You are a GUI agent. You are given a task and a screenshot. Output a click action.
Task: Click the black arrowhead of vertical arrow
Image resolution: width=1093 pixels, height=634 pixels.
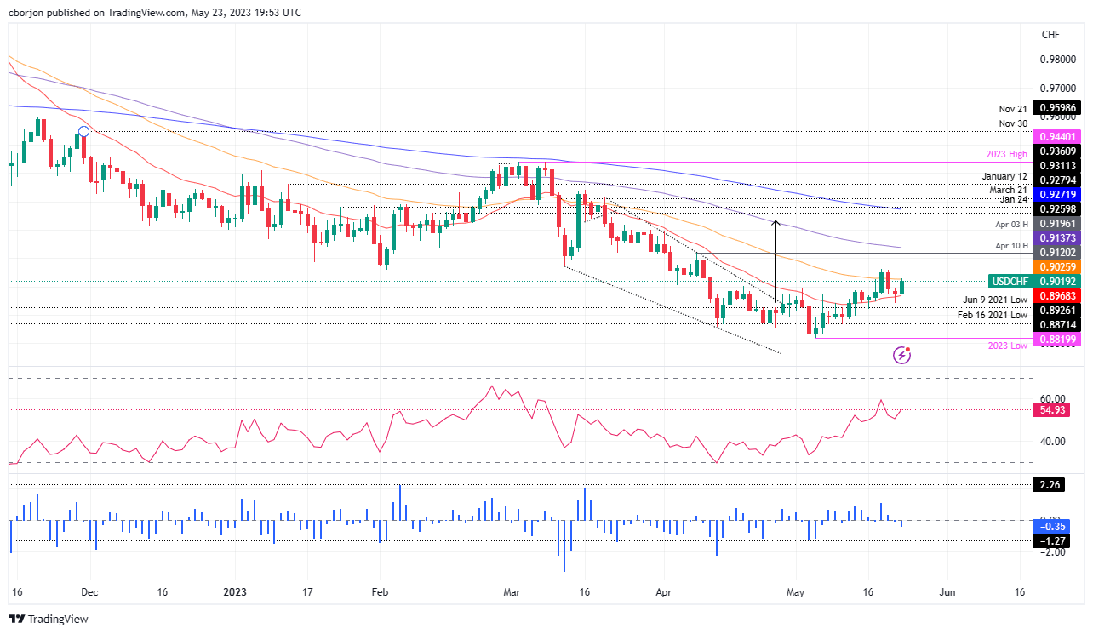pyautogui.click(x=775, y=223)
